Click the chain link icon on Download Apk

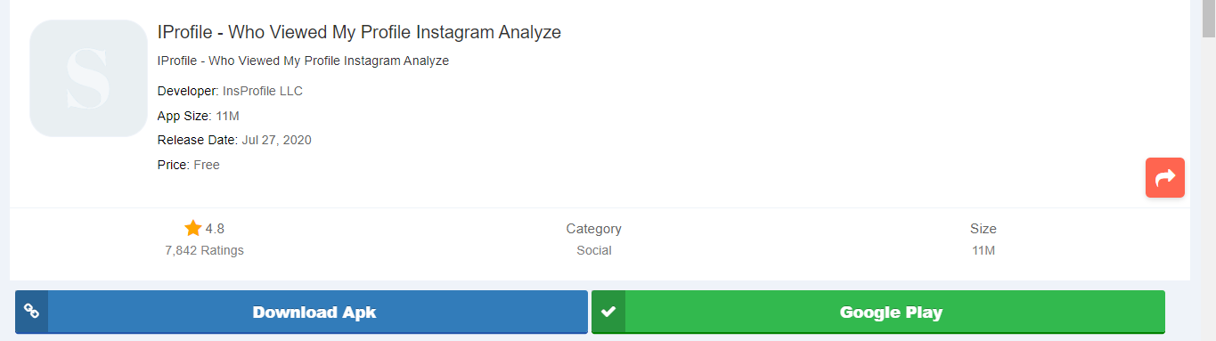coord(31,312)
